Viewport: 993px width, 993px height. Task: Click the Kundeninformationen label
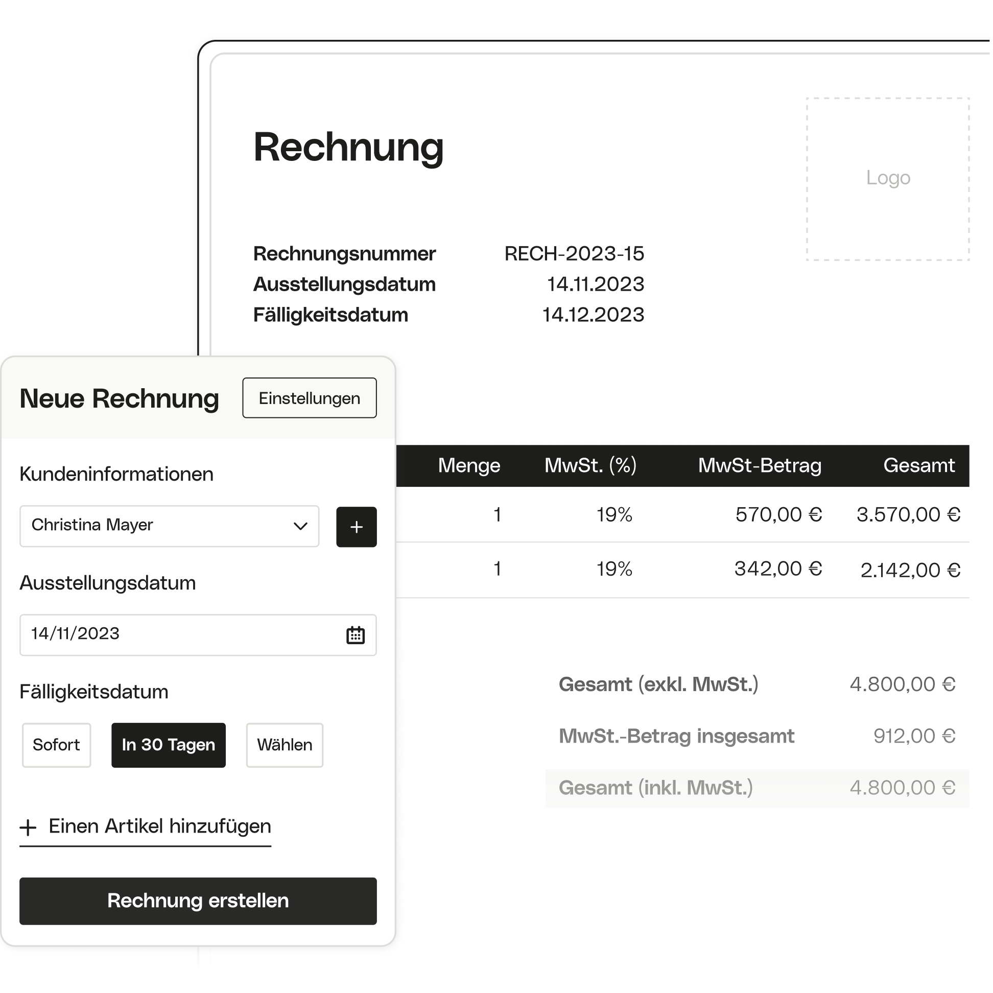tap(116, 474)
